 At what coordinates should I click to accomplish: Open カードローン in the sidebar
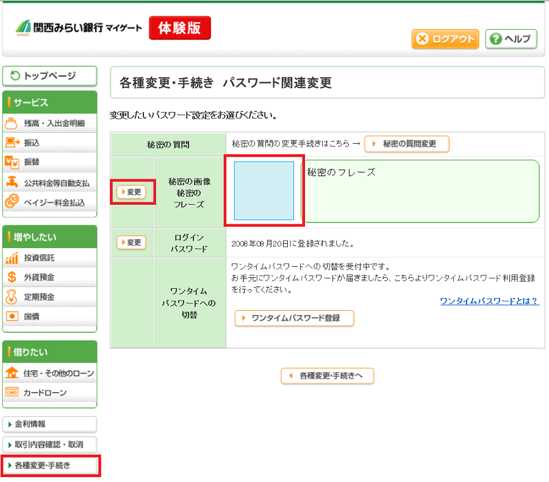tap(50, 392)
